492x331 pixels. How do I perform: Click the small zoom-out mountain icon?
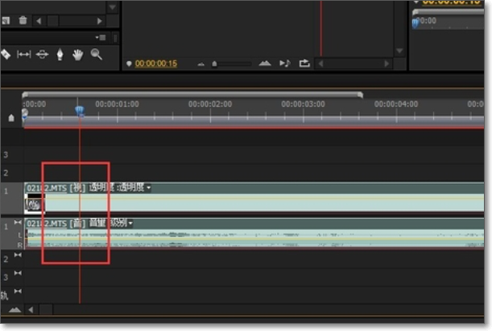pos(201,64)
